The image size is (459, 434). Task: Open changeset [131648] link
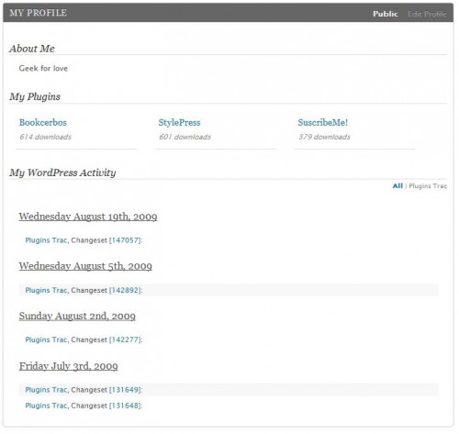click(125, 406)
